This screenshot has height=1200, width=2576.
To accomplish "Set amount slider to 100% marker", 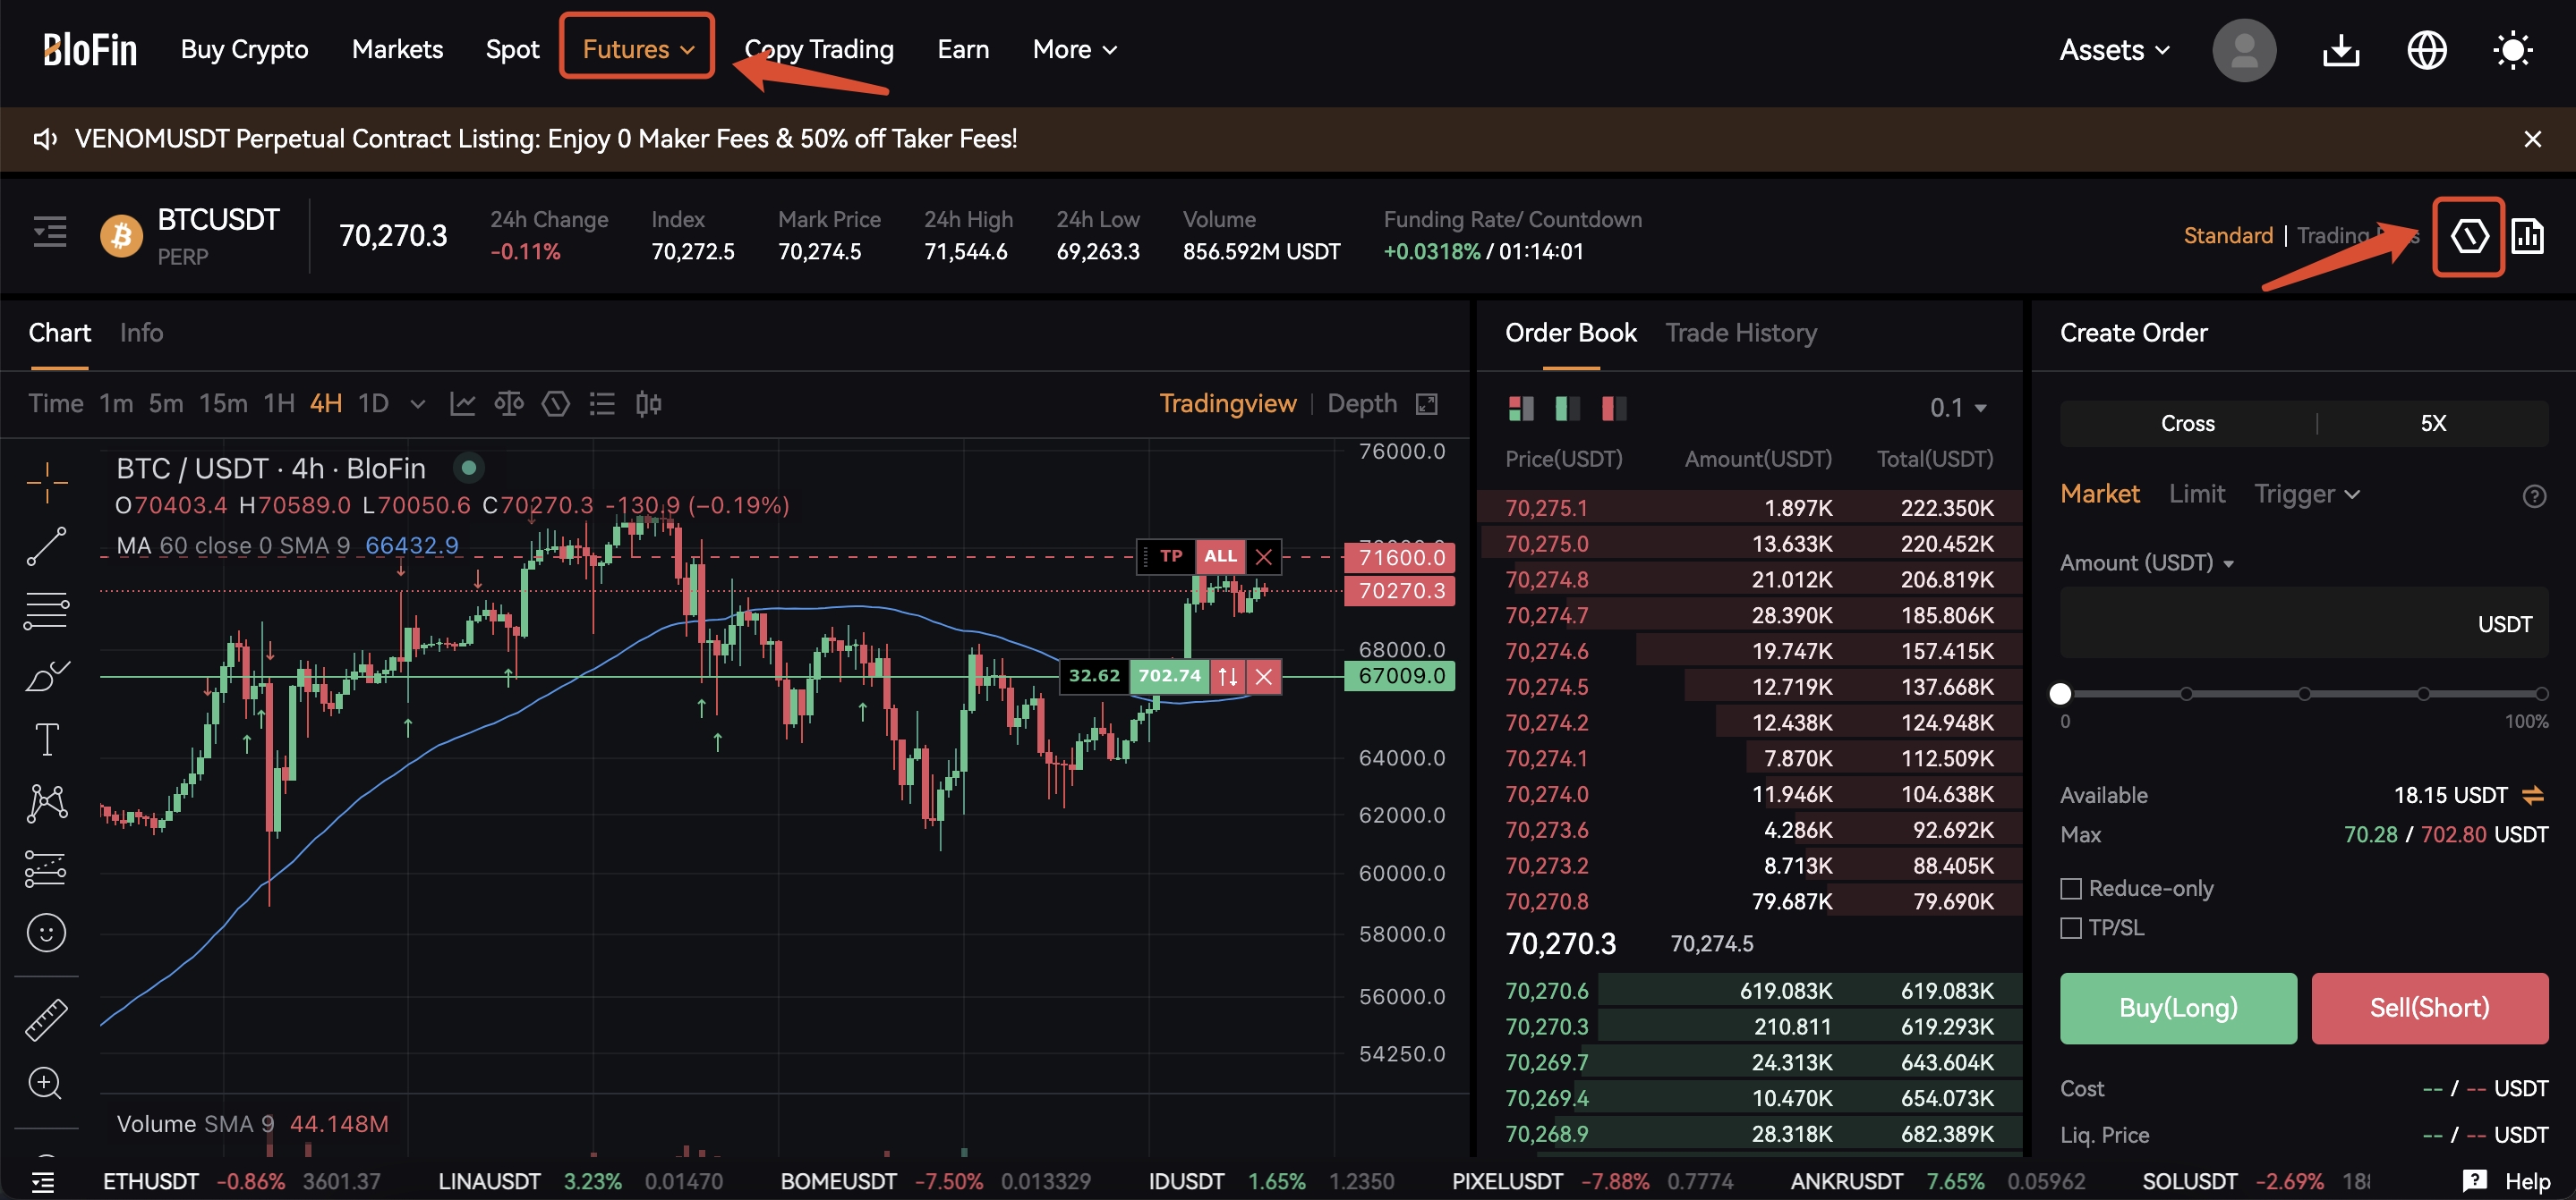I will pos(2540,693).
